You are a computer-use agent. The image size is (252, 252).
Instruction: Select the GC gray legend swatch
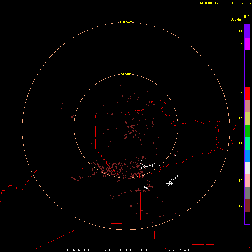click(x=247, y=193)
